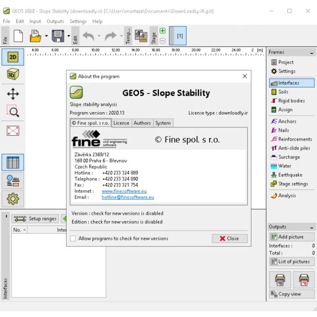Screen dimensions: 317x317
Task: Select the pan/move view tool
Action: point(13,94)
